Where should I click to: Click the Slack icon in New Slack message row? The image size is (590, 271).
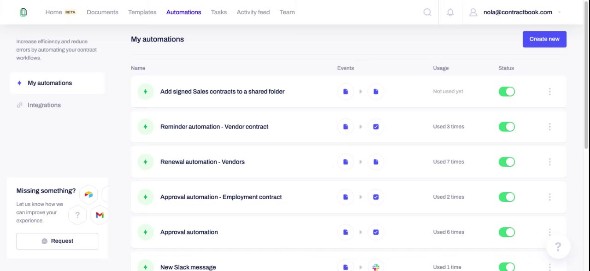click(376, 267)
